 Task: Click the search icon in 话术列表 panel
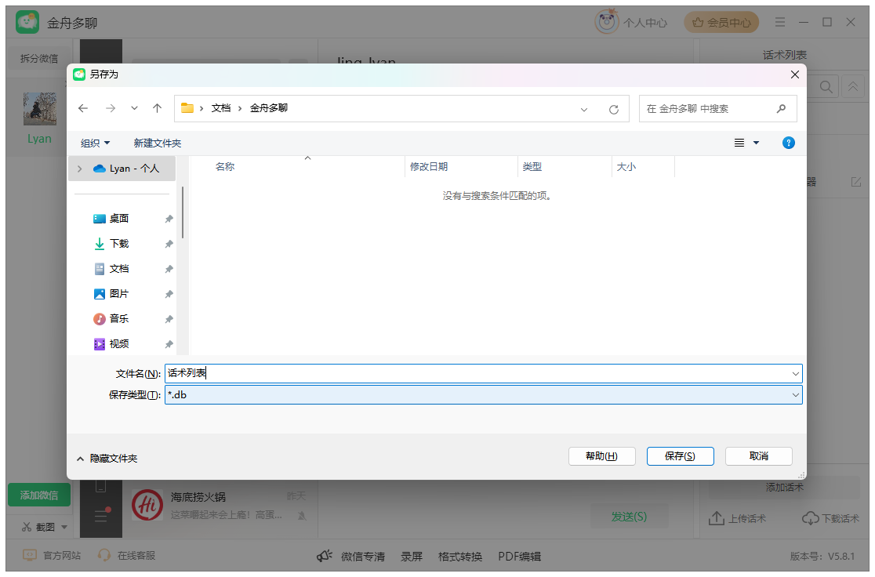[826, 87]
